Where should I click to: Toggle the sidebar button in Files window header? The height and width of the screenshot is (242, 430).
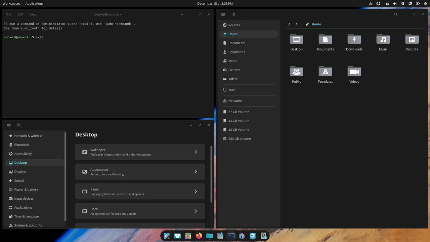click(x=223, y=14)
